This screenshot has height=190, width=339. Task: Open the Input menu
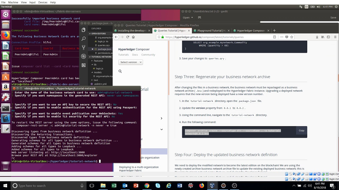(x=32, y=2)
